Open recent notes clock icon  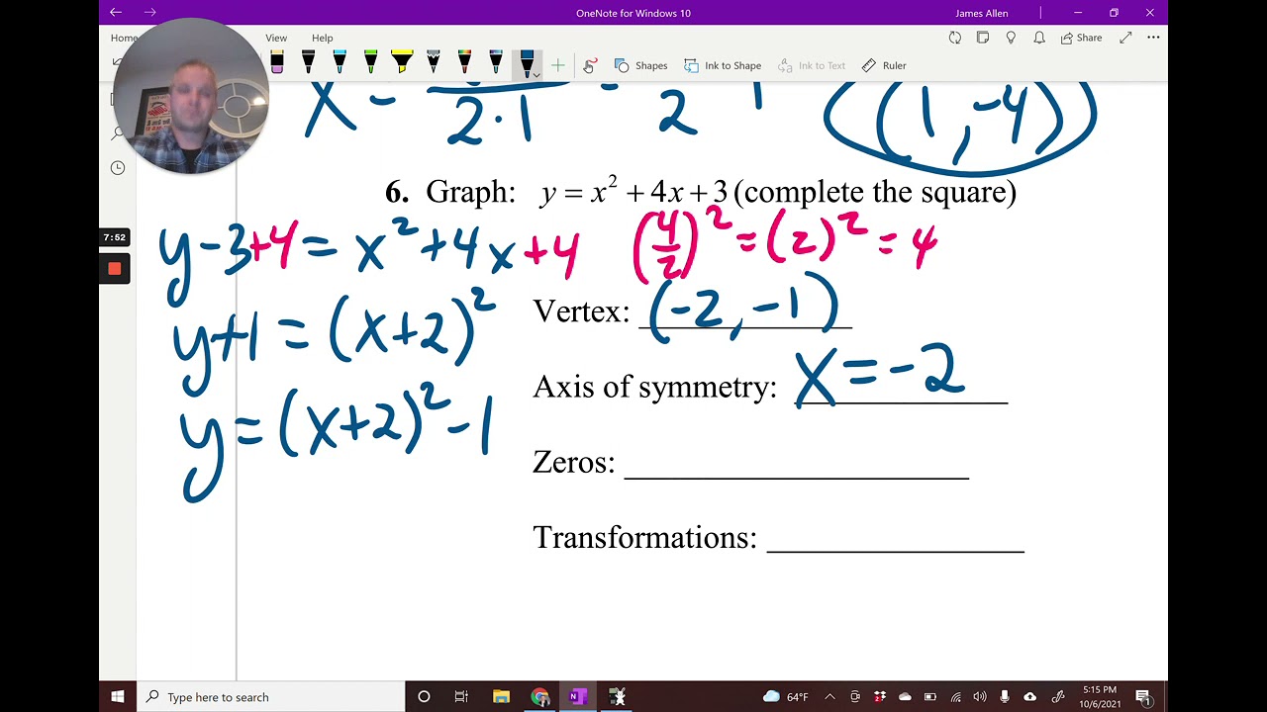click(x=118, y=168)
